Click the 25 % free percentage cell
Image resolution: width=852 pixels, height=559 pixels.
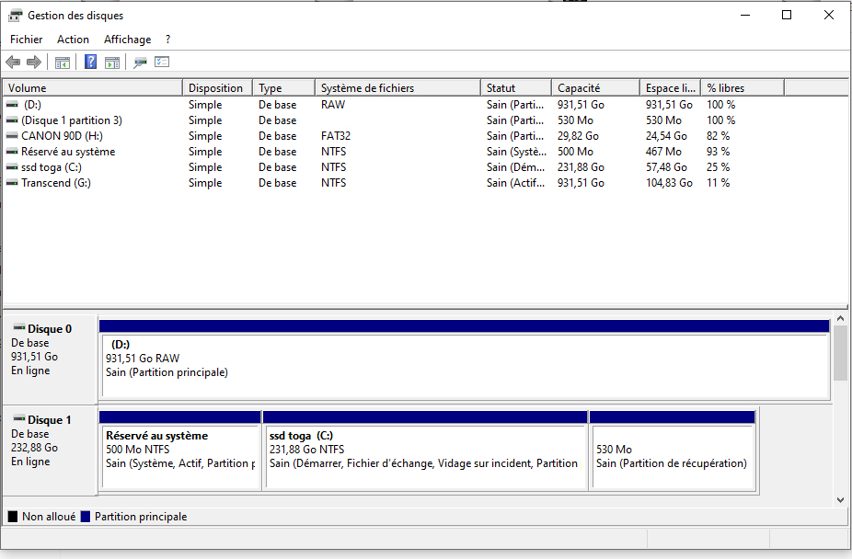[x=719, y=167]
